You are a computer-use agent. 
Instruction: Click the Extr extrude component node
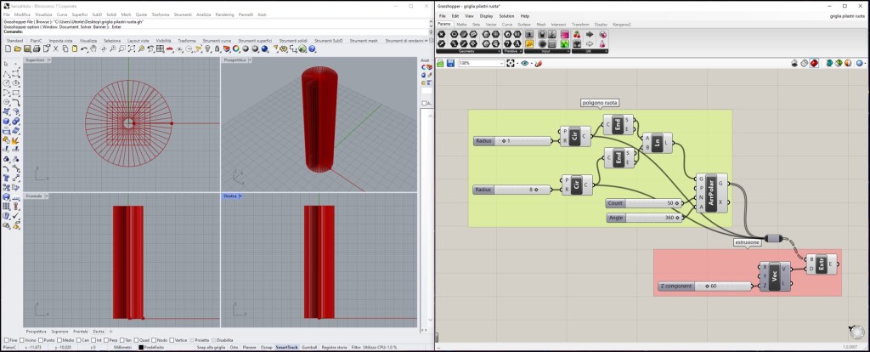[x=823, y=264]
